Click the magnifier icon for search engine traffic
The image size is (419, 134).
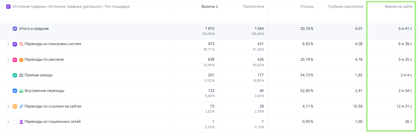21,44
